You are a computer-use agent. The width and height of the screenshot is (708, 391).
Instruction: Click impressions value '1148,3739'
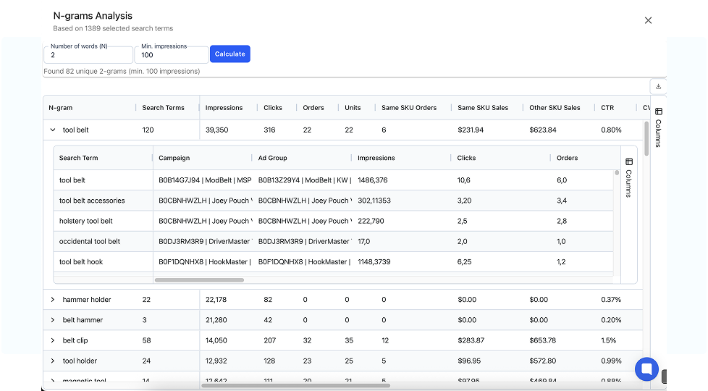374,262
